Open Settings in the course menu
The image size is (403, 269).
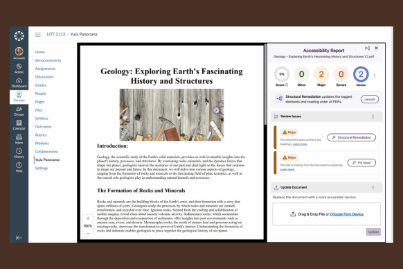(42, 168)
